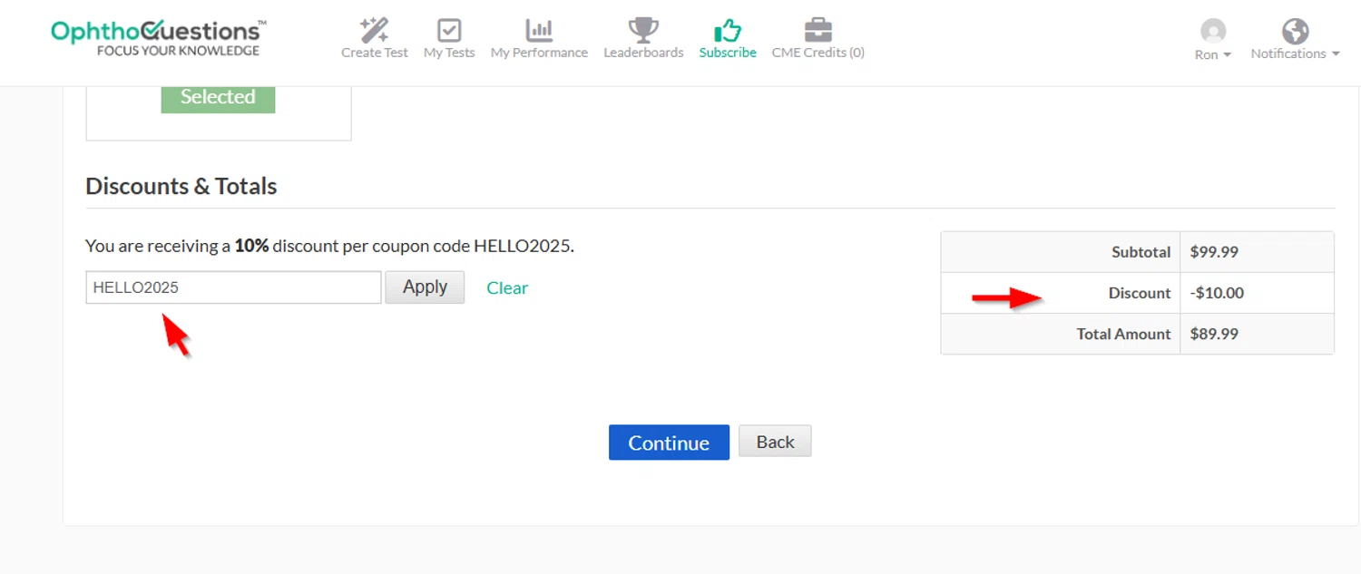Apply the coupon code

(x=425, y=287)
